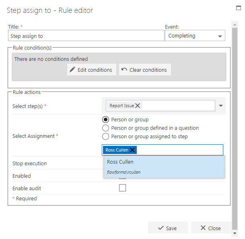Edit the Title text field
Screen dimensions: 245x239
(86, 36)
